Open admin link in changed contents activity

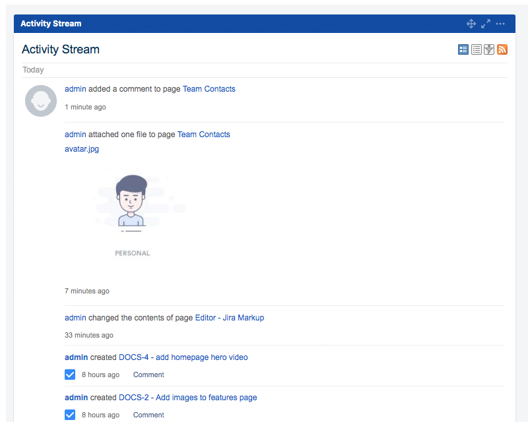coord(75,318)
